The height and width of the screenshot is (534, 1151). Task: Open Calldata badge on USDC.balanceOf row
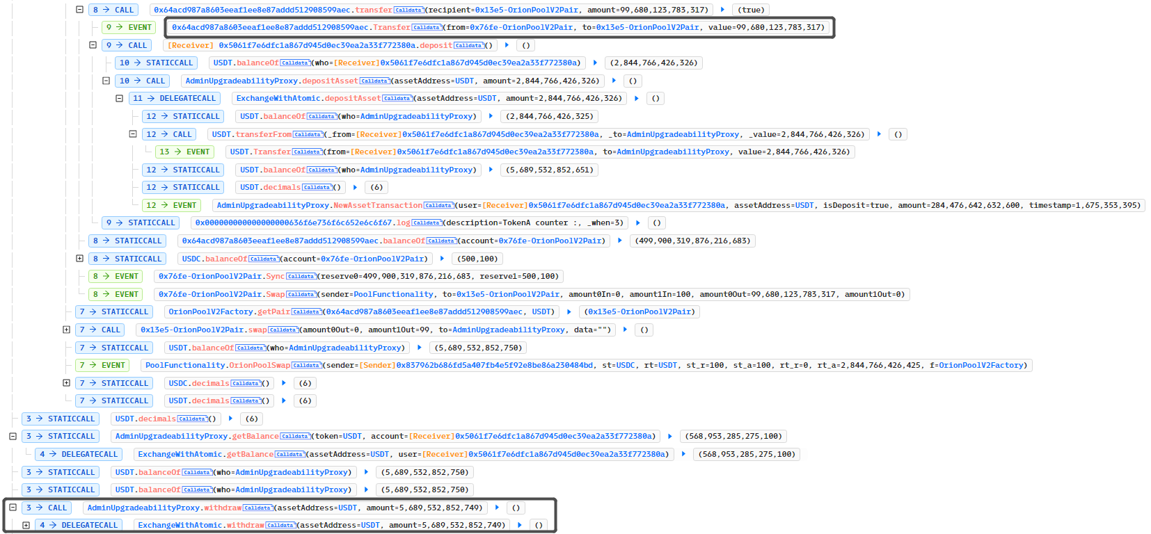pyautogui.click(x=263, y=259)
